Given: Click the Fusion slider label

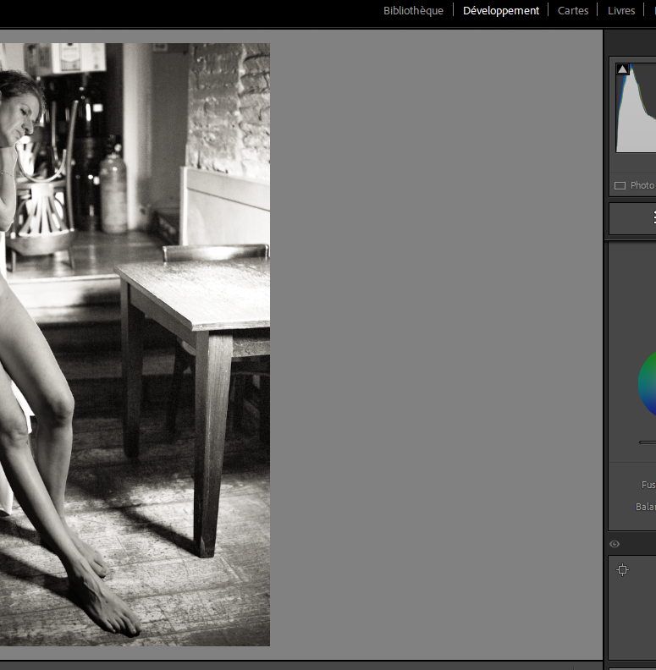Looking at the screenshot, I should coord(648,486).
